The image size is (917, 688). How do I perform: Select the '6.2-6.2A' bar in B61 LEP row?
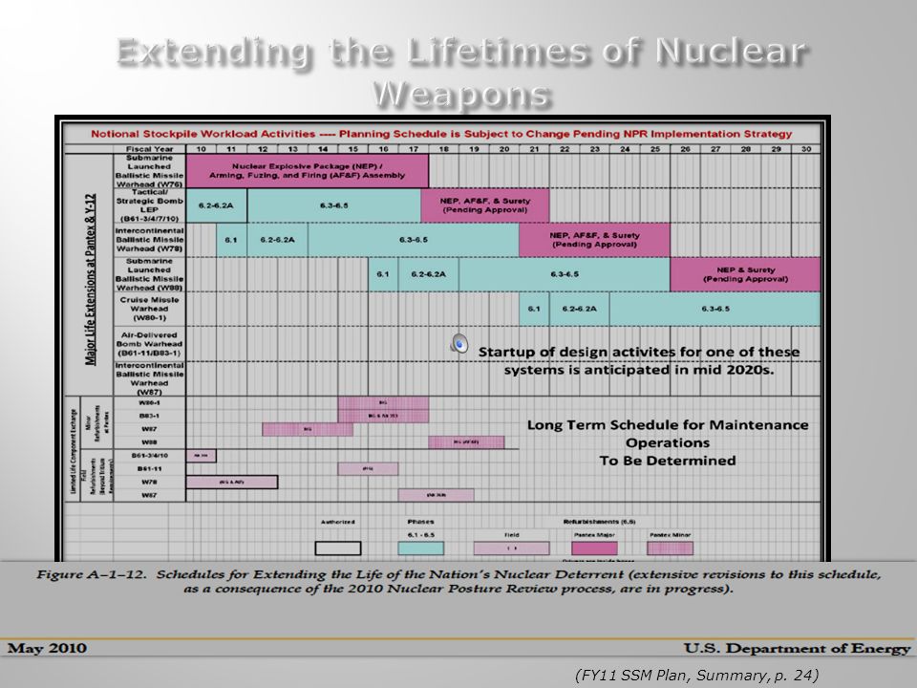[x=217, y=205]
